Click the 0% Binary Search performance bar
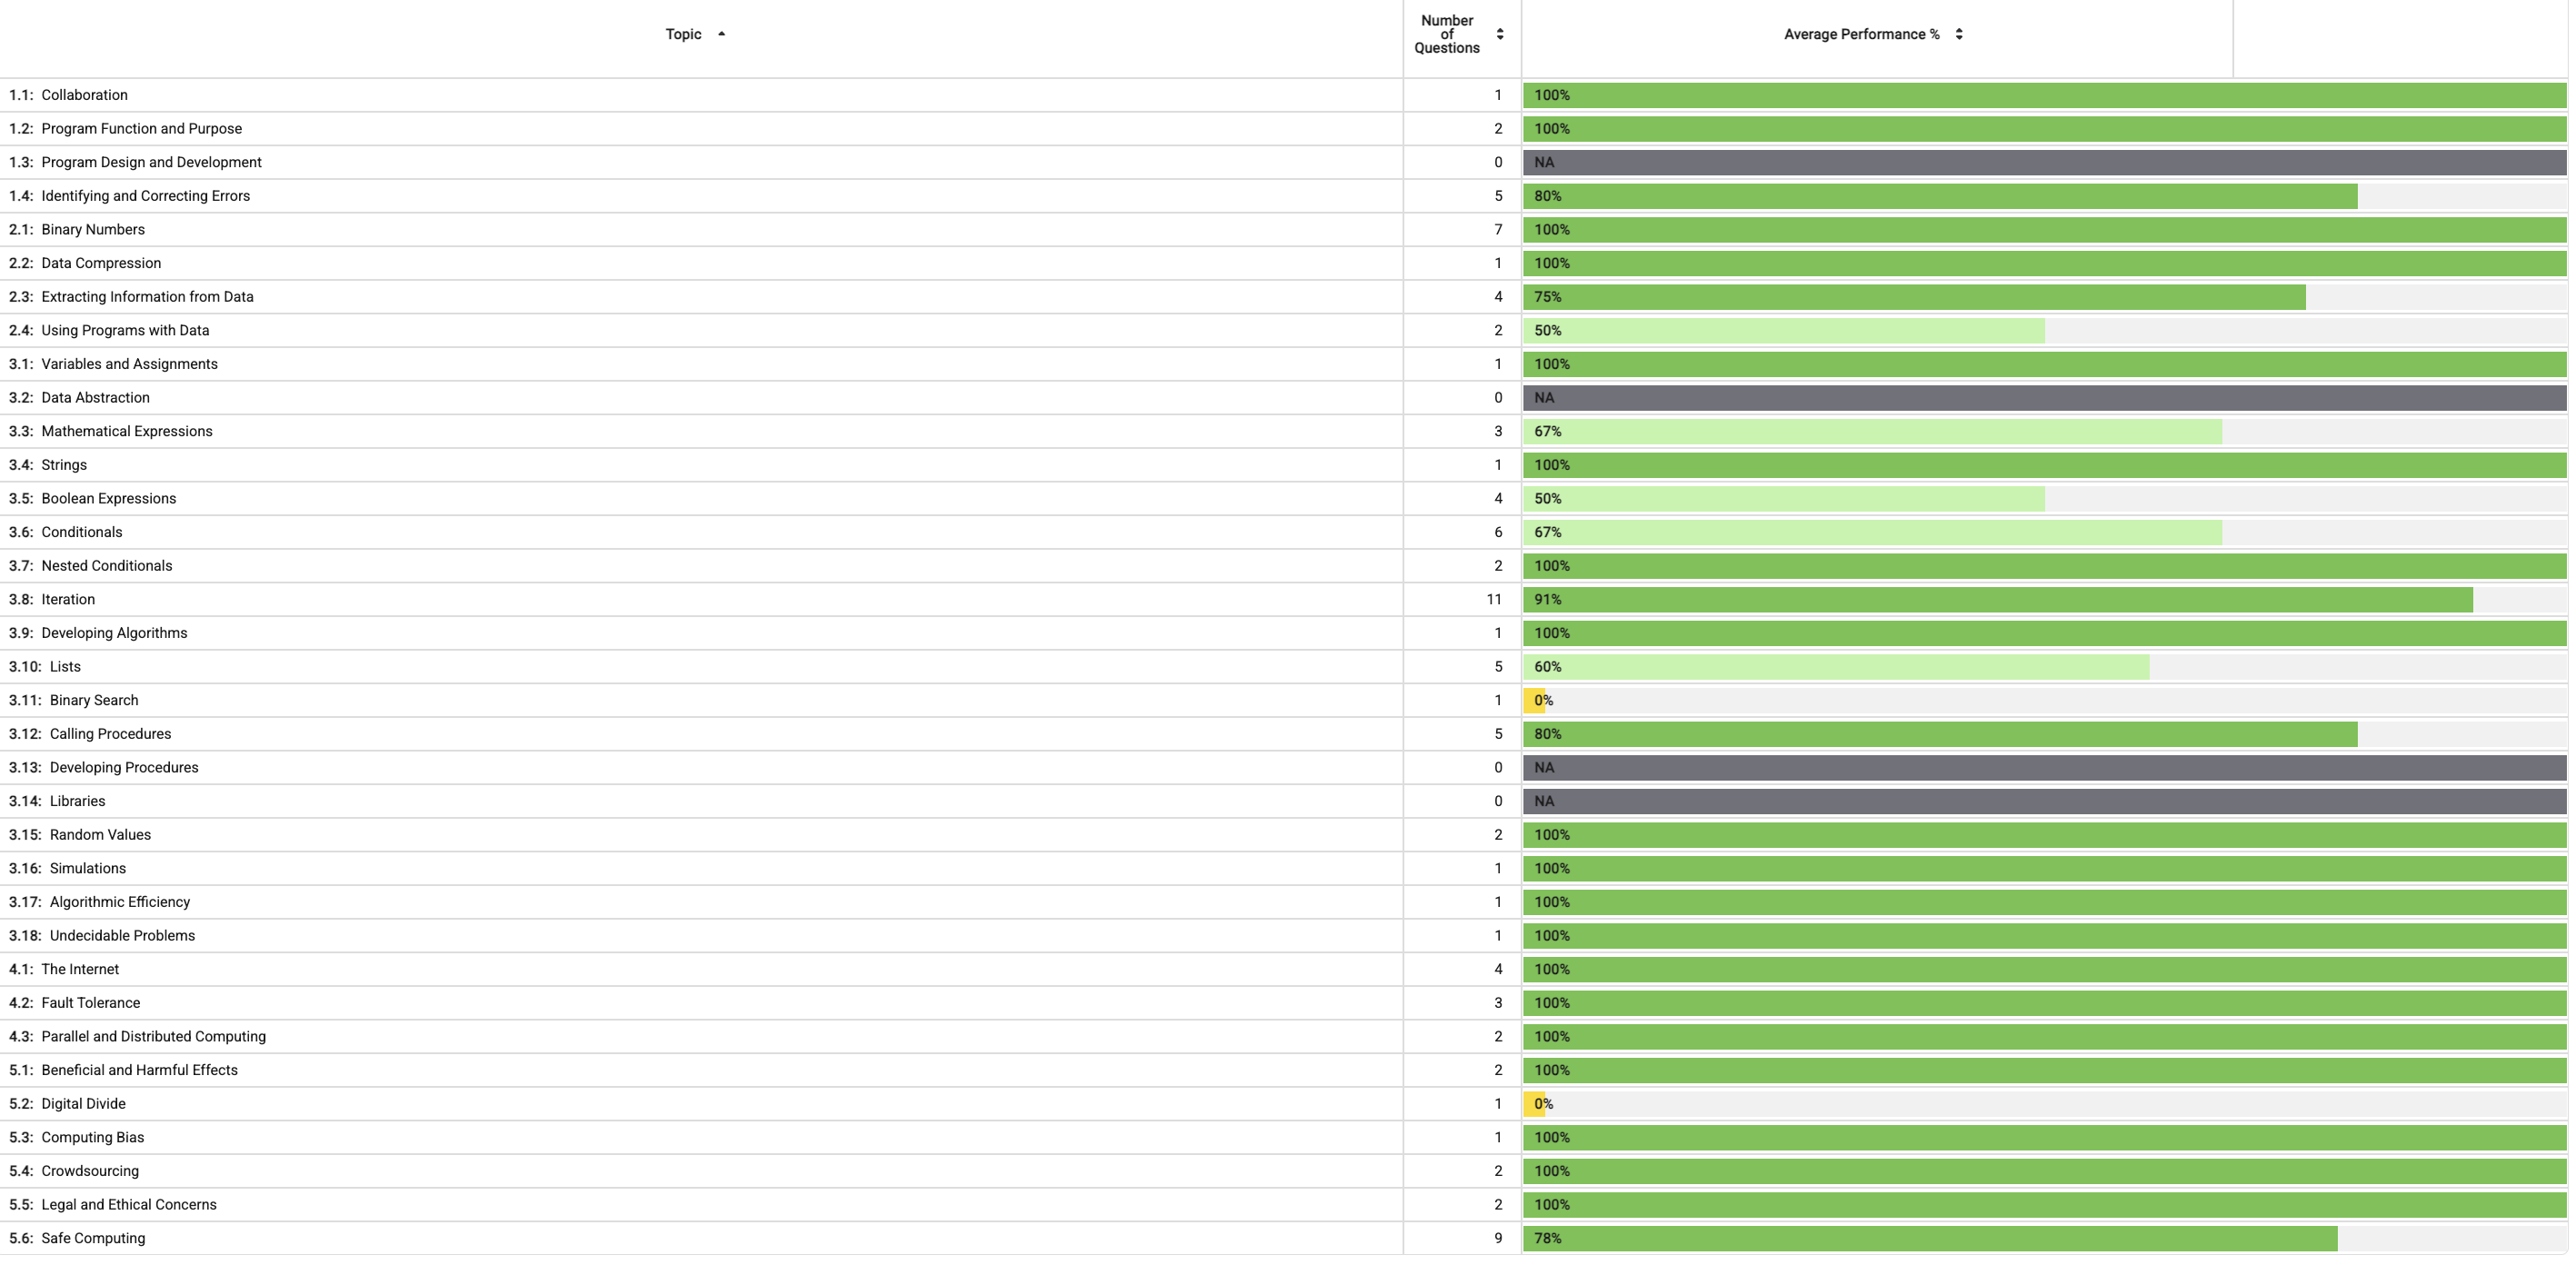This screenshot has width=2576, height=1265. point(1535,700)
